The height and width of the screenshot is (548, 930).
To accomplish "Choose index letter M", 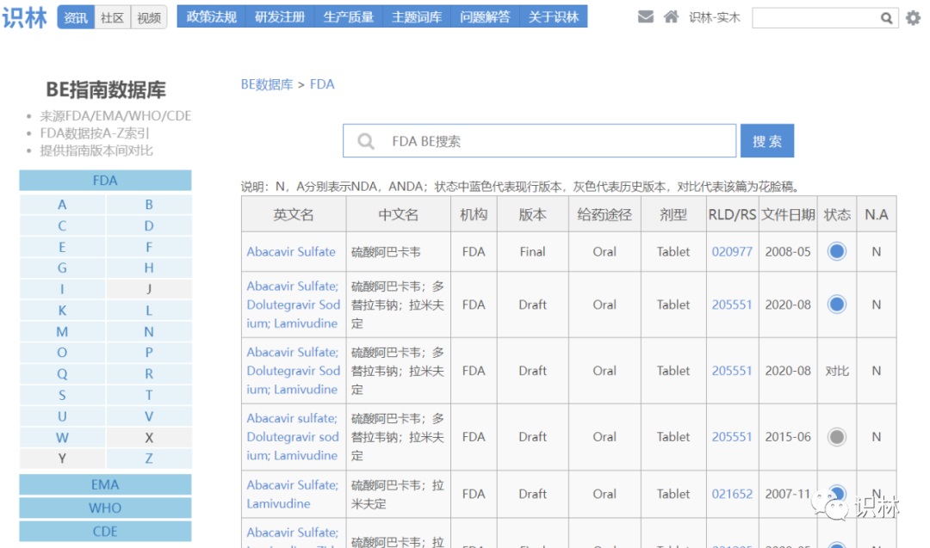I will [x=62, y=332].
